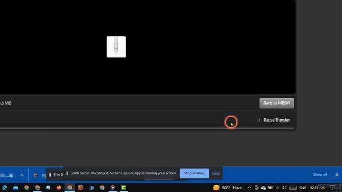The height and width of the screenshot is (192, 342).
Task: Open the red-orange app icon in taskbar
Action: [x=80, y=187]
